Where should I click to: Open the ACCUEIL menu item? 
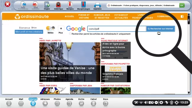(x=69, y=16)
